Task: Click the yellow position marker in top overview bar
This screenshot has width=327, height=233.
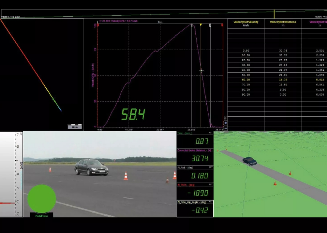Action: (x=274, y=14)
